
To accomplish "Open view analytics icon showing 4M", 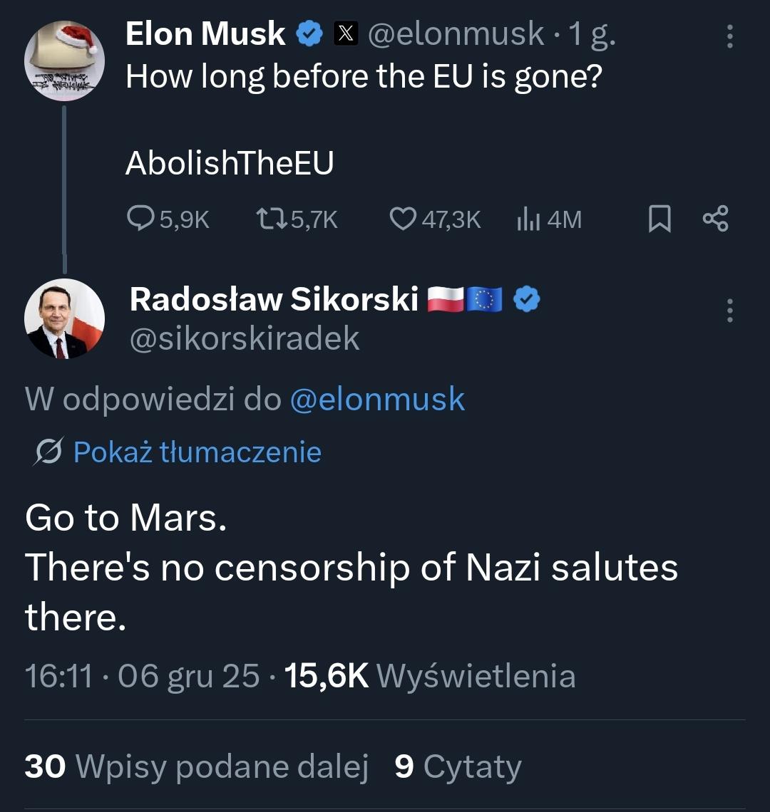I will (526, 219).
